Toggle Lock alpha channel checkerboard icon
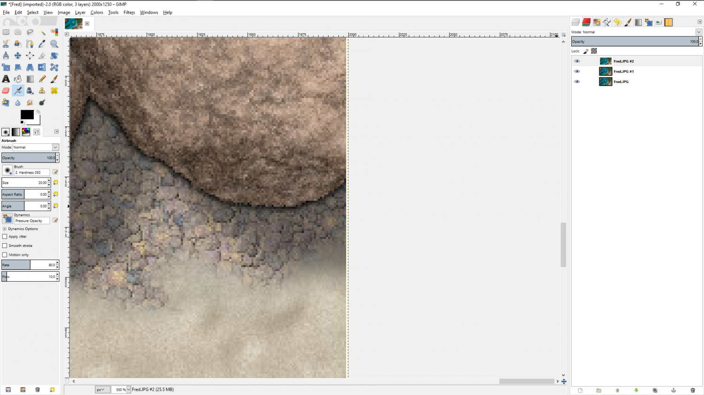The width and height of the screenshot is (704, 395). [594, 51]
